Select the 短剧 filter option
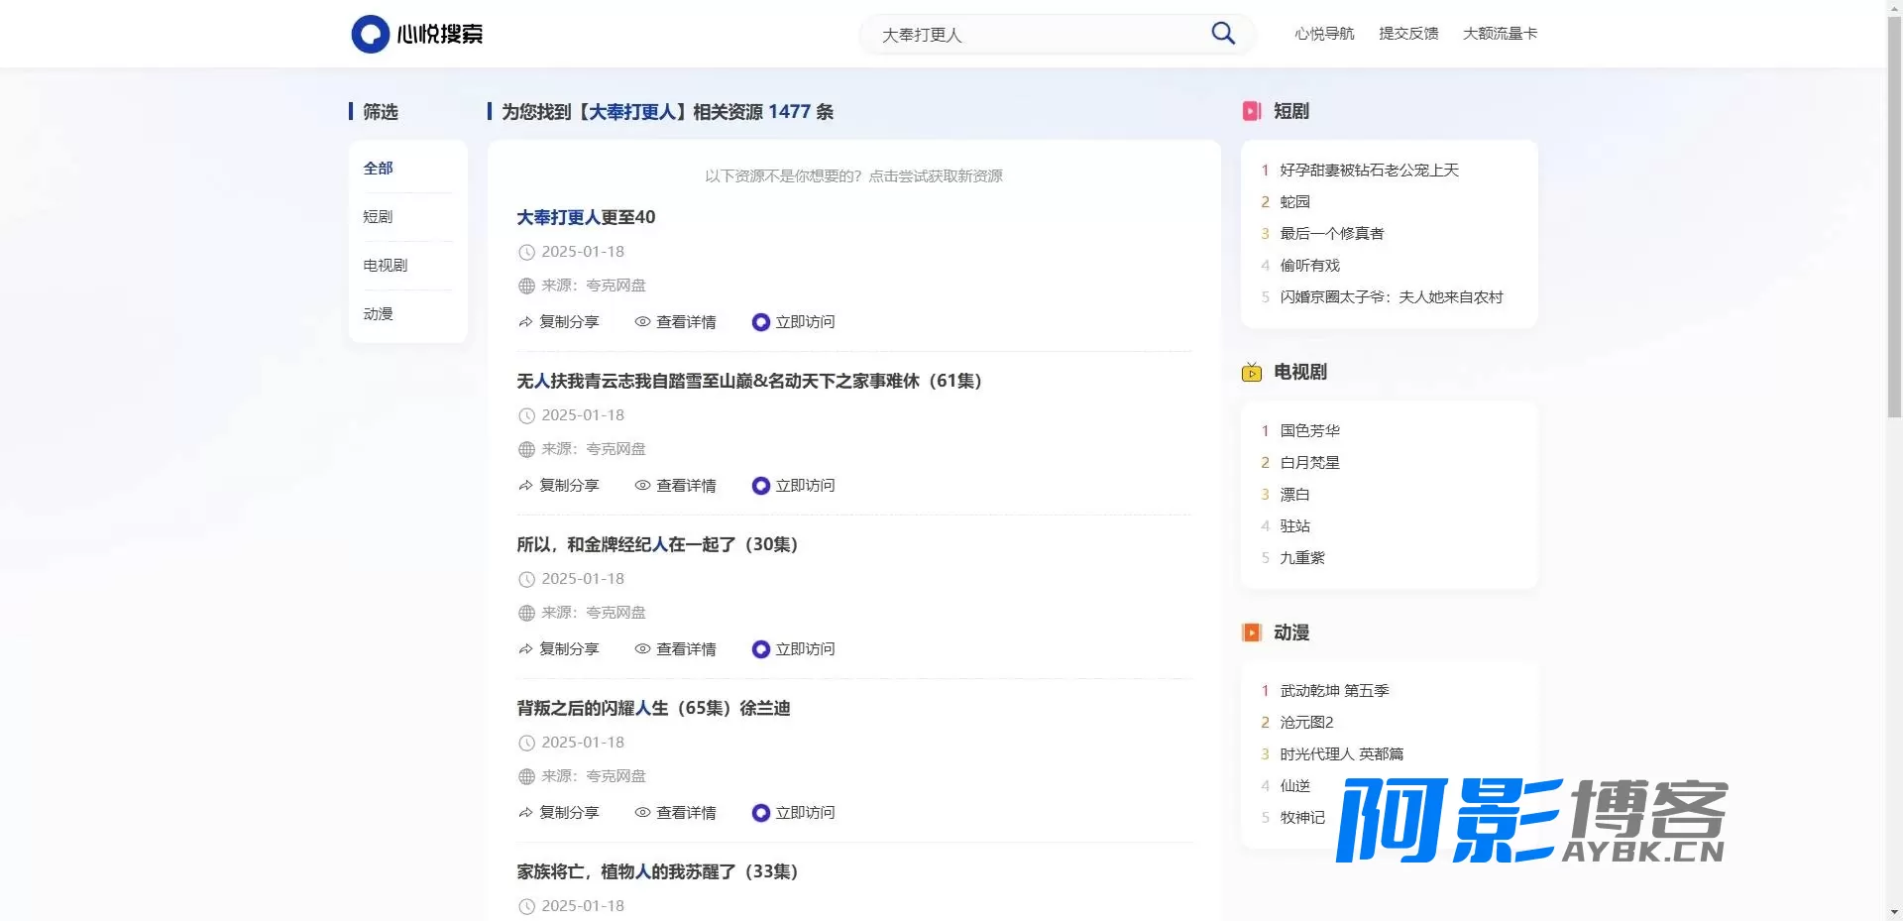This screenshot has height=921, width=1903. point(378,217)
